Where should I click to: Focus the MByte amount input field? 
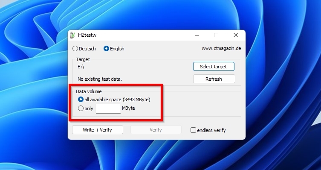(108, 108)
